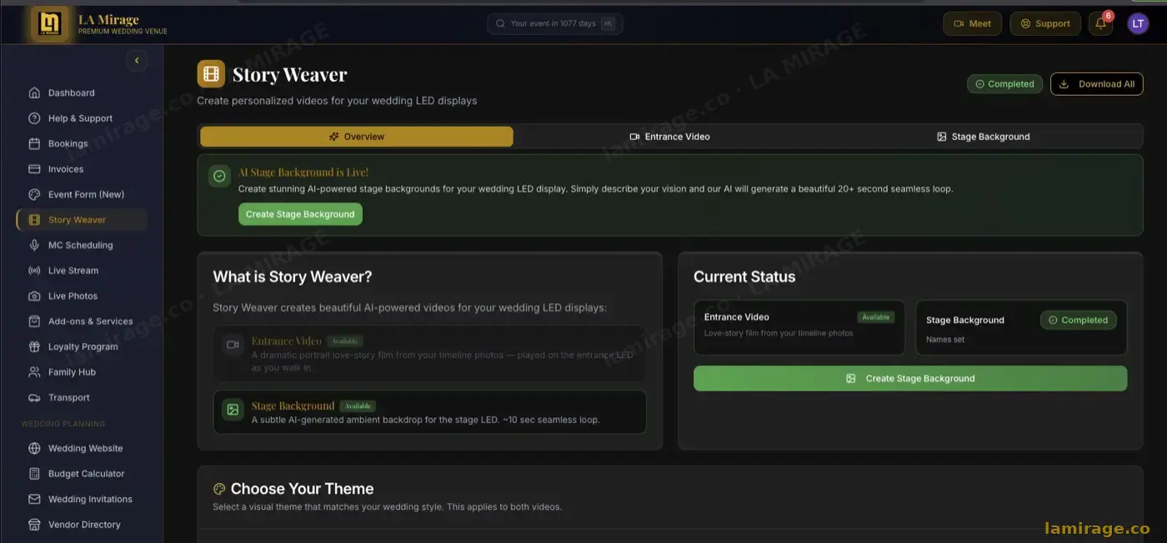Open the Invoices sidebar item

(x=82, y=169)
